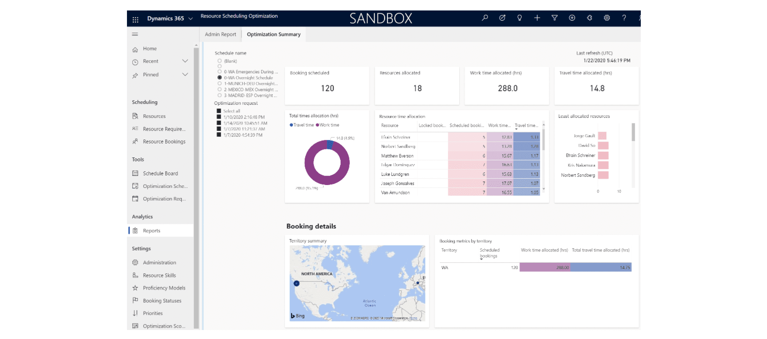The image size is (767, 339).
Task: Click the Resource Scheduling Optimization app title
Action: pos(239,16)
